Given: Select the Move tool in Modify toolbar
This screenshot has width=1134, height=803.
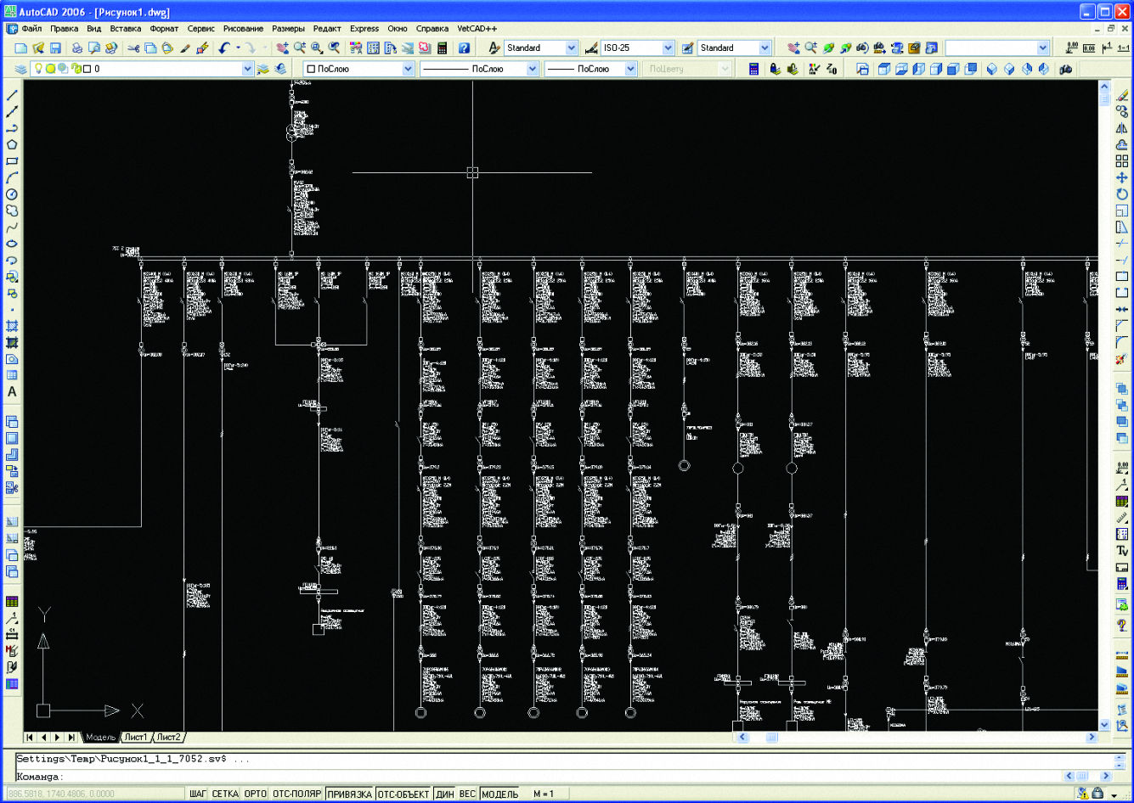Looking at the screenshot, I should [1121, 177].
